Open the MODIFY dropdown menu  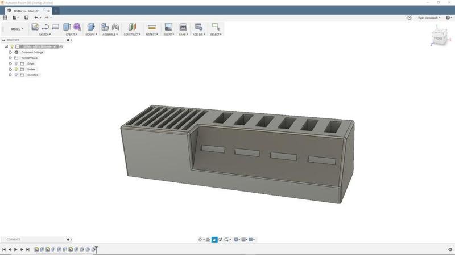click(x=91, y=35)
